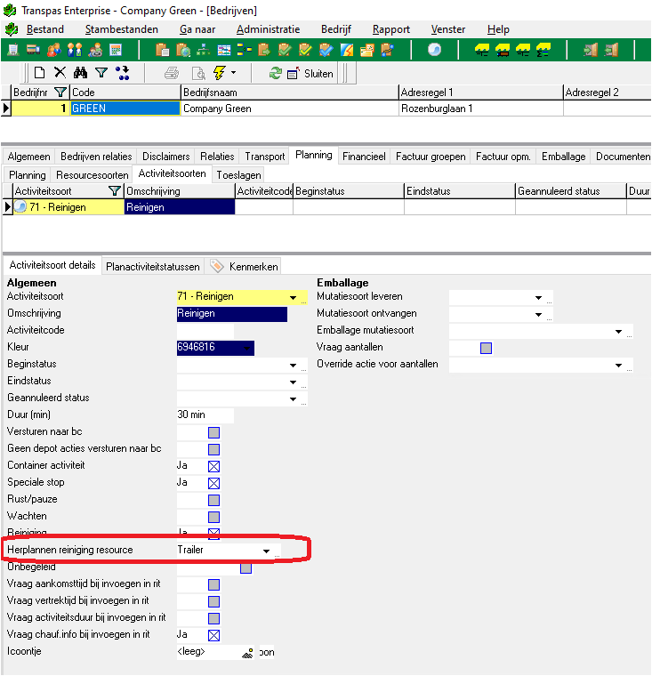
Task: Click the blue dots sort order icon
Action: click(123, 73)
